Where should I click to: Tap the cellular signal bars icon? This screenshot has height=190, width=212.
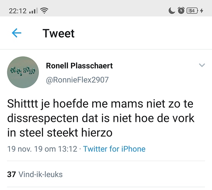tap(34, 11)
